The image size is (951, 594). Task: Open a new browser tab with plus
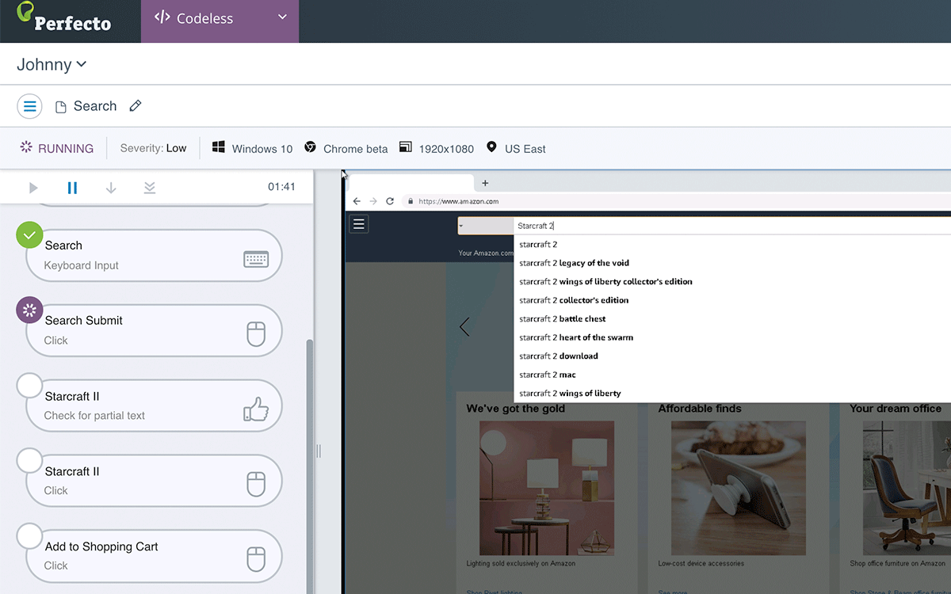[485, 183]
